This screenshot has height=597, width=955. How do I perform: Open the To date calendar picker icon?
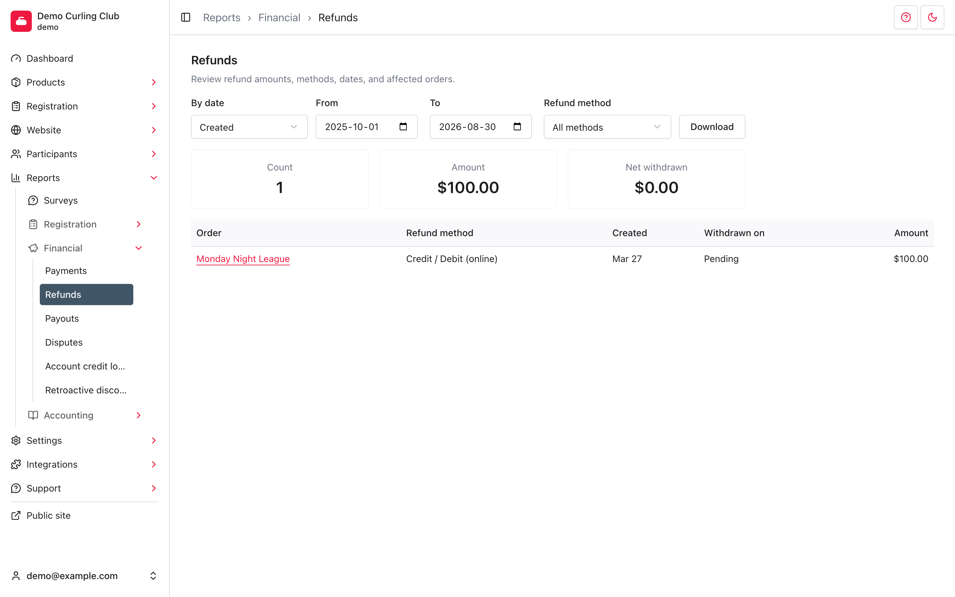click(517, 126)
